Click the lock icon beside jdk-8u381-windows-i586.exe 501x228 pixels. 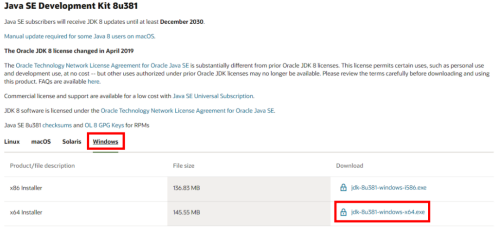click(343, 188)
